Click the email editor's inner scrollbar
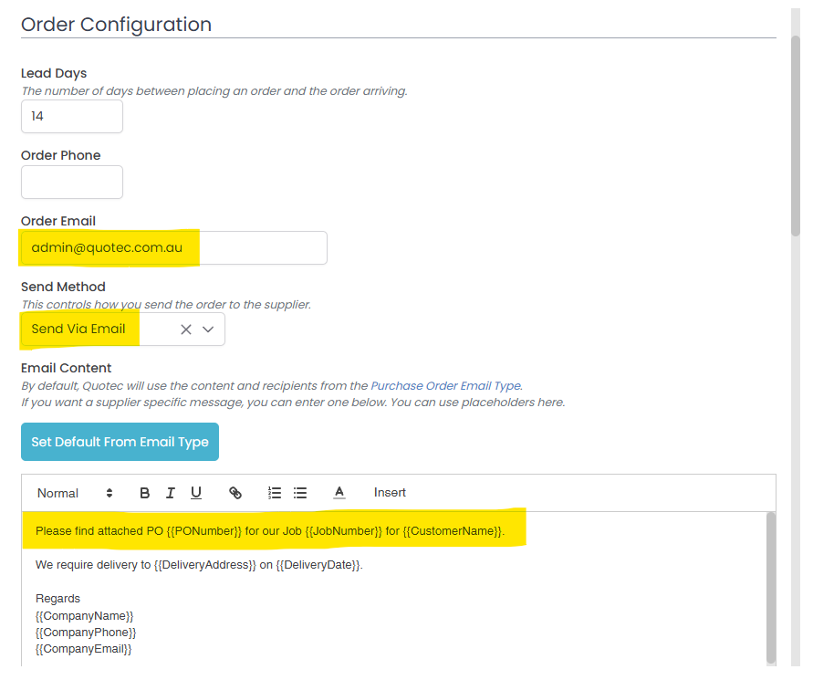 [x=771, y=584]
